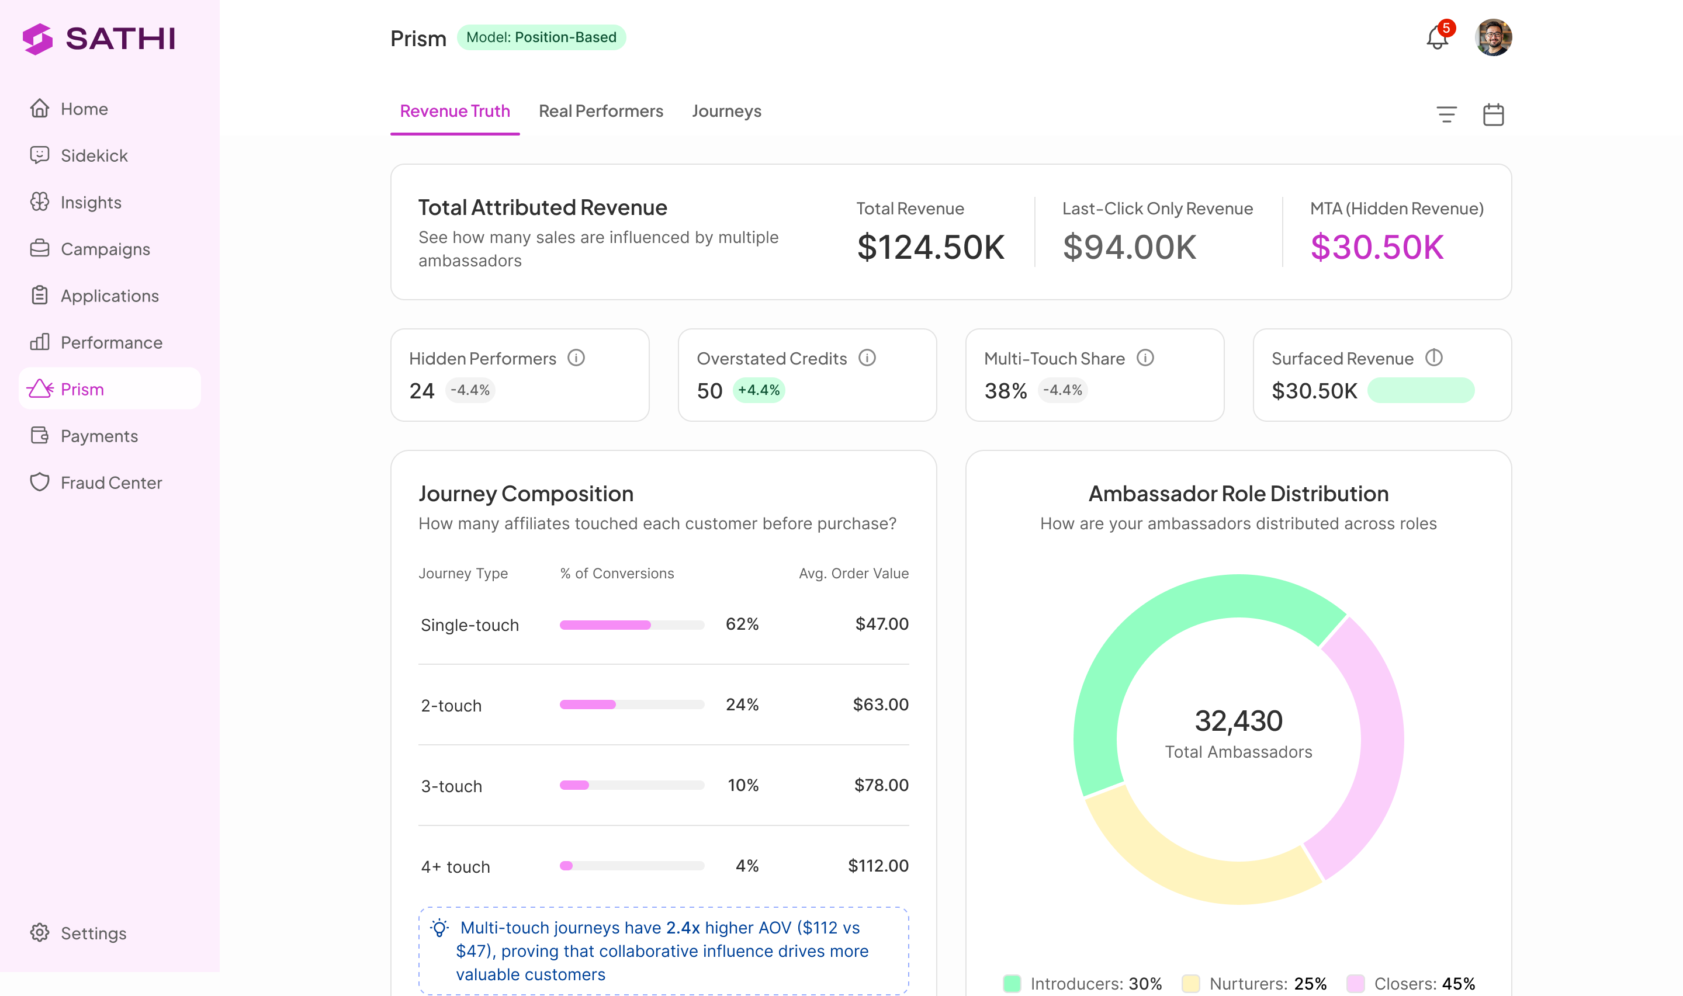Switch to the Revenue Truth tab
The width and height of the screenshot is (1683, 996).
click(x=455, y=111)
